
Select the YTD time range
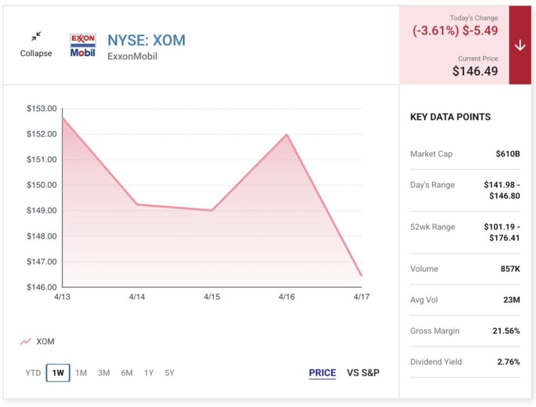coord(33,373)
